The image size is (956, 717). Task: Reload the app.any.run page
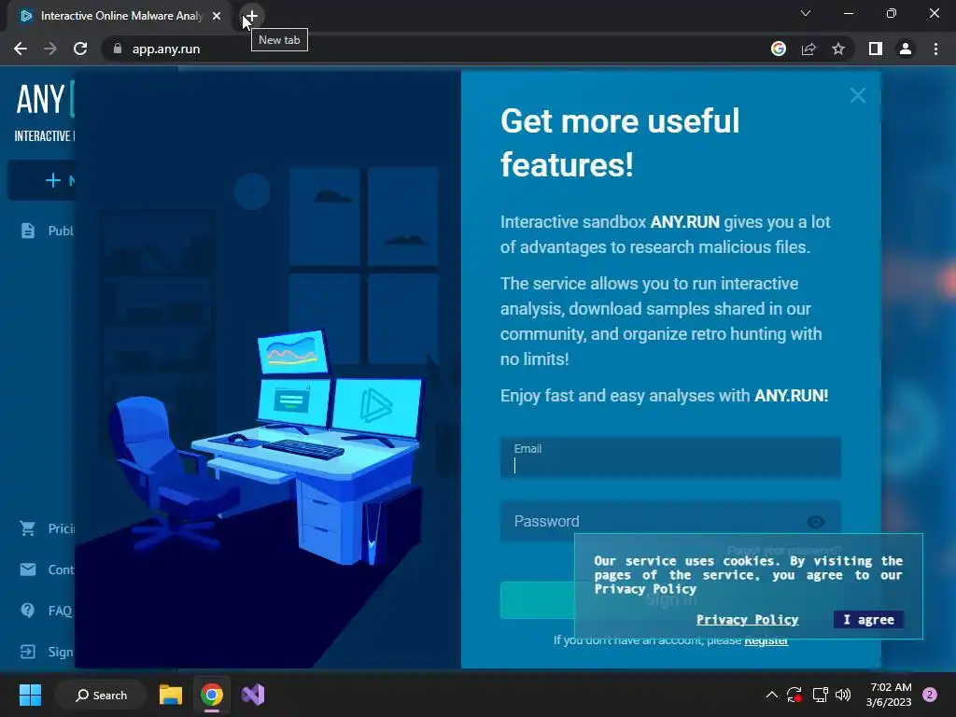point(80,49)
